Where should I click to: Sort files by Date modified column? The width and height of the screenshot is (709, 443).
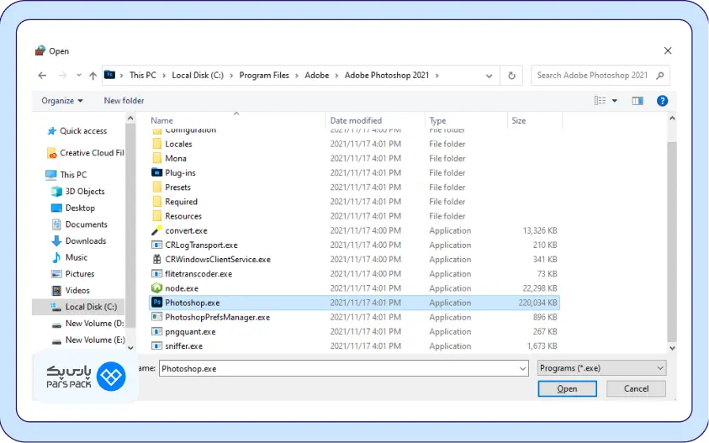[356, 121]
